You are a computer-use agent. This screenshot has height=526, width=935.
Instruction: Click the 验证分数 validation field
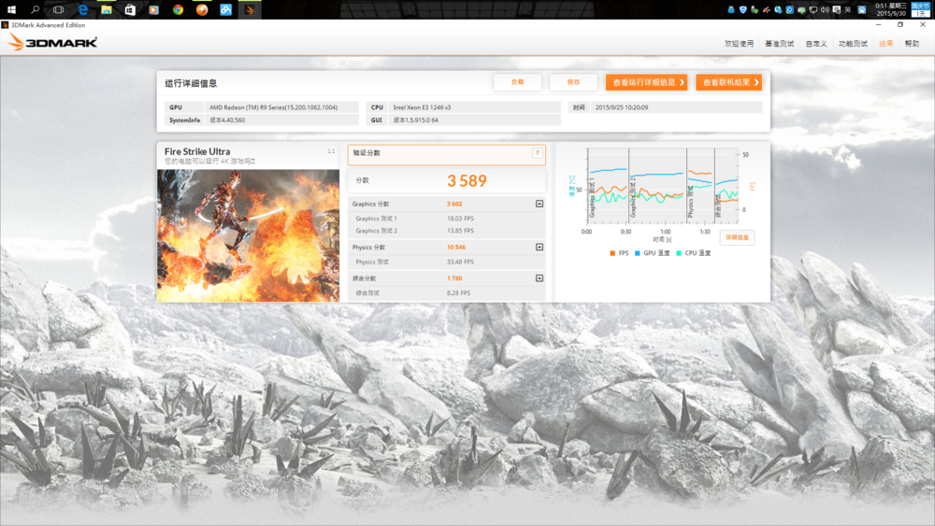447,154
